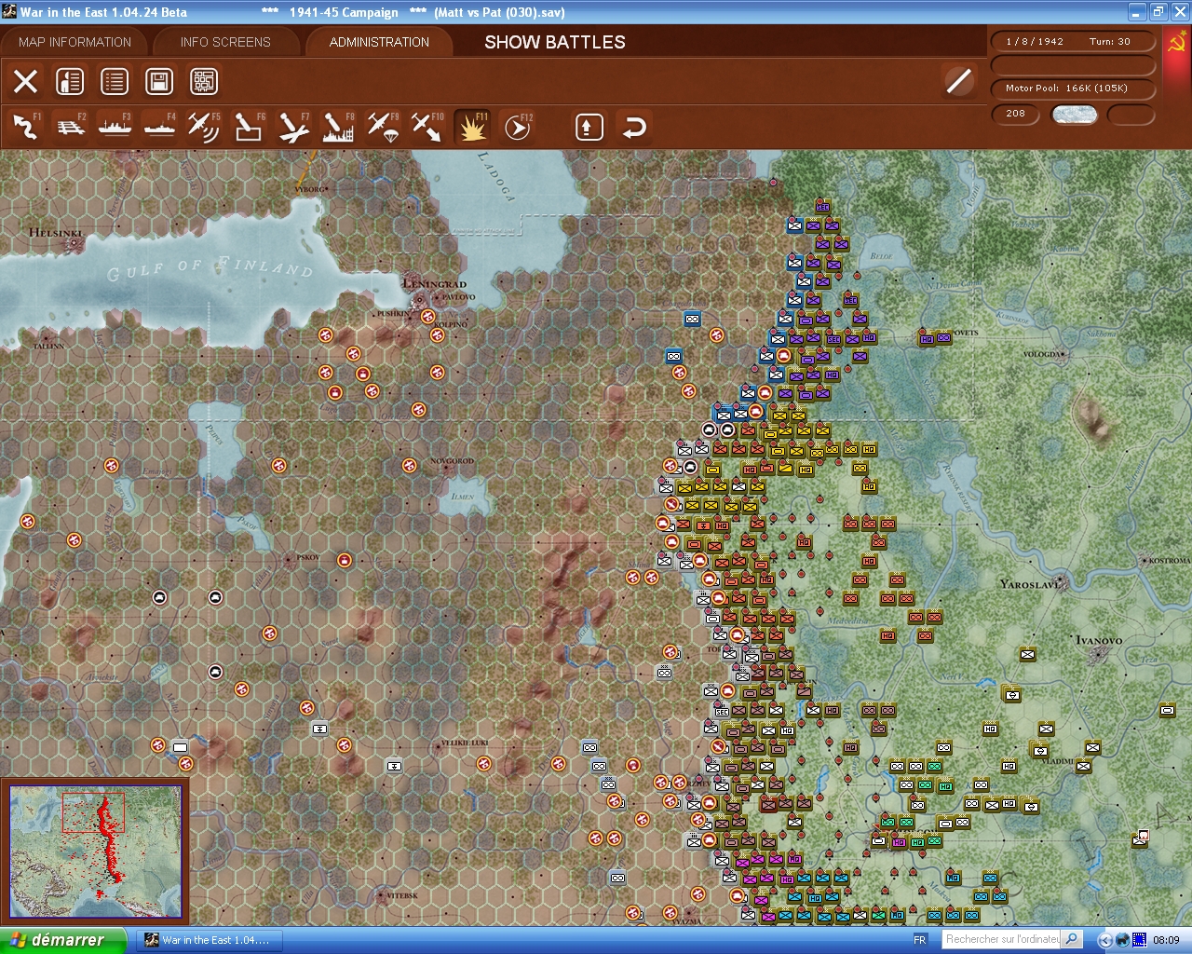
Task: Toggle the F11 show battles icon
Action: pos(472,127)
